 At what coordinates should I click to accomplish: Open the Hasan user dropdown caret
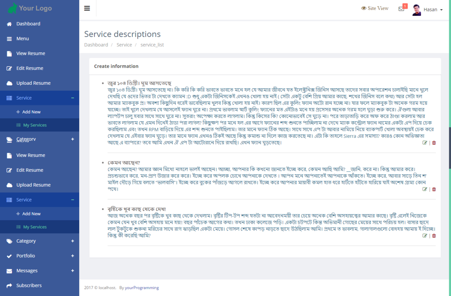(441, 10)
